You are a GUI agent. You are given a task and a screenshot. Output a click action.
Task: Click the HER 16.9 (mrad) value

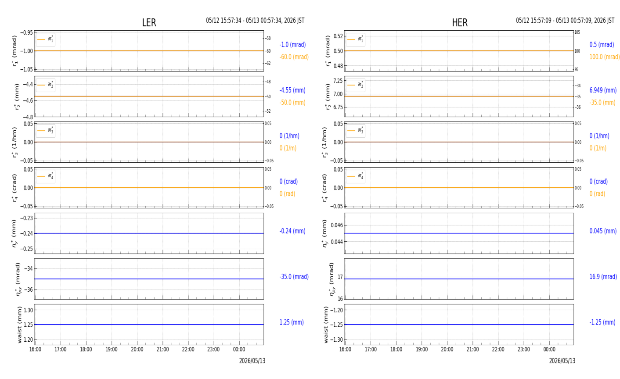[603, 277]
